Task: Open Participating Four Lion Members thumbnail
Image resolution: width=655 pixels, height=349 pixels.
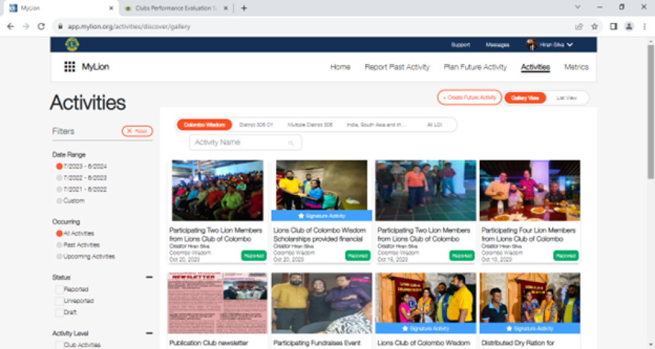Action: [x=530, y=190]
